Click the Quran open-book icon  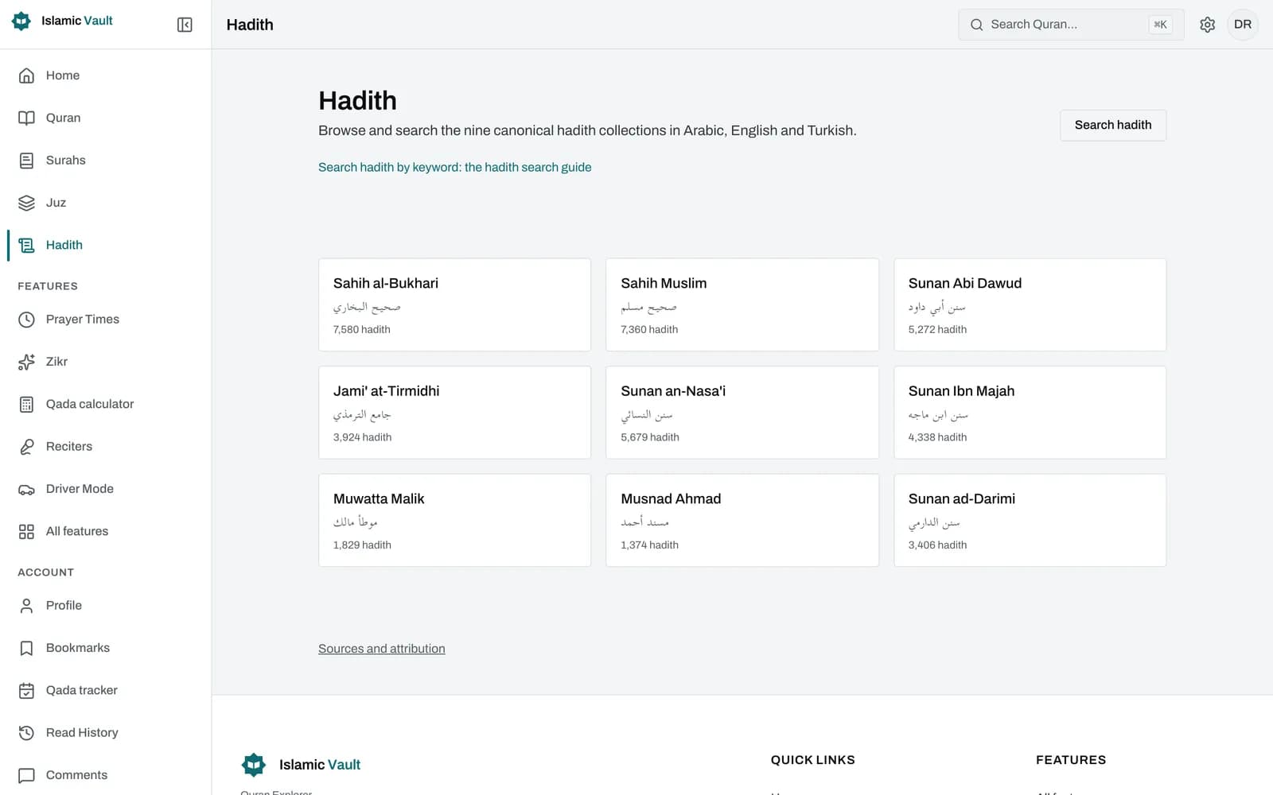point(26,118)
